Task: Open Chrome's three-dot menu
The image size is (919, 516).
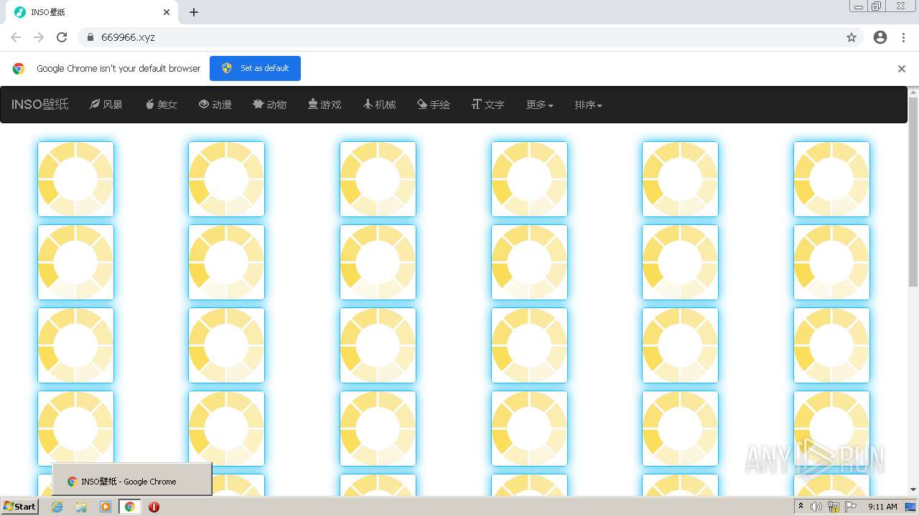Action: pos(903,37)
